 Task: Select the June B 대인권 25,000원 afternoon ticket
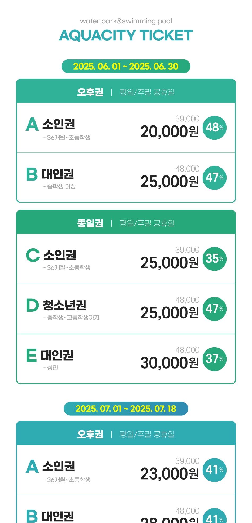pos(126,178)
